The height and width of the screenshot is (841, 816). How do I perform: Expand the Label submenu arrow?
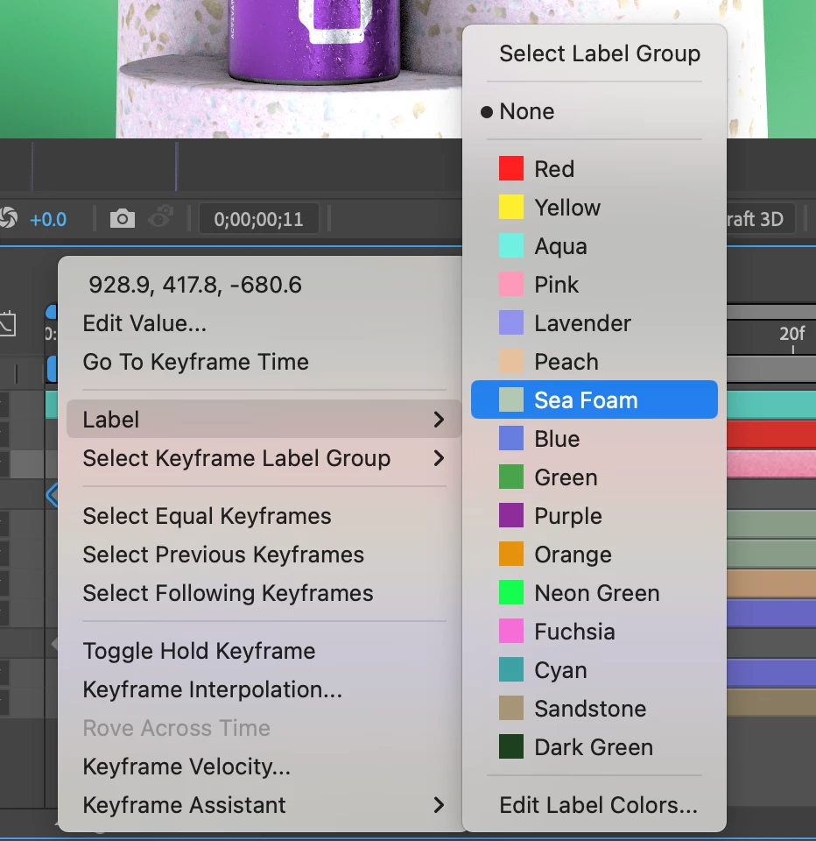tap(439, 420)
